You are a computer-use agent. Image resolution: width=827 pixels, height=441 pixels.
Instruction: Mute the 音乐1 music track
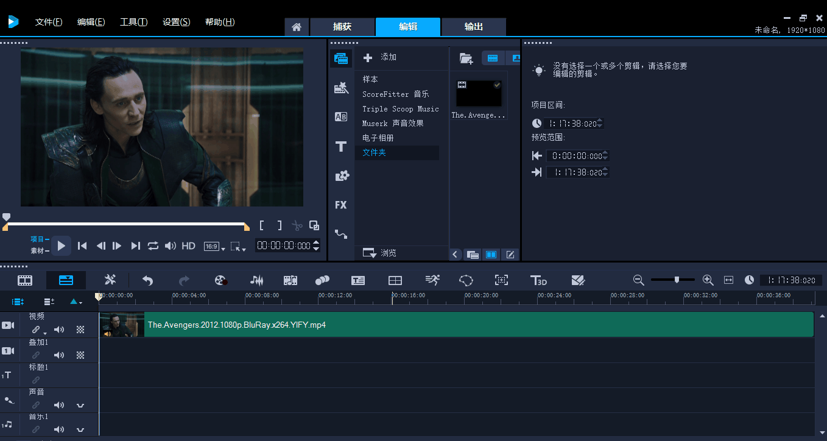coord(59,430)
